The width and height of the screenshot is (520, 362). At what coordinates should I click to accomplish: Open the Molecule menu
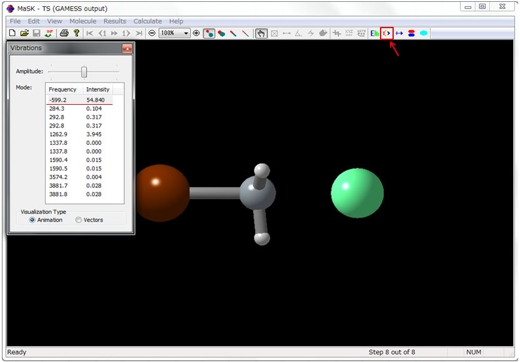(x=82, y=21)
